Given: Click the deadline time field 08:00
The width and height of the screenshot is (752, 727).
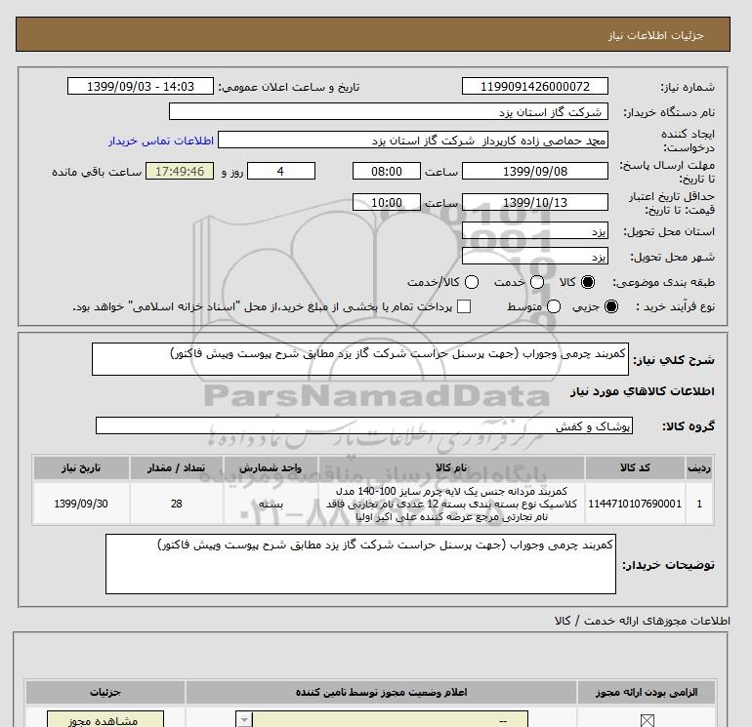Looking at the screenshot, I should (386, 171).
